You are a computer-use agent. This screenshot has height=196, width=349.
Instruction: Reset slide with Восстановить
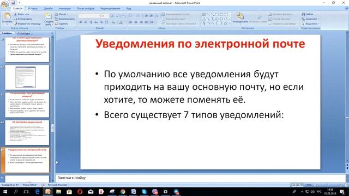65,19
